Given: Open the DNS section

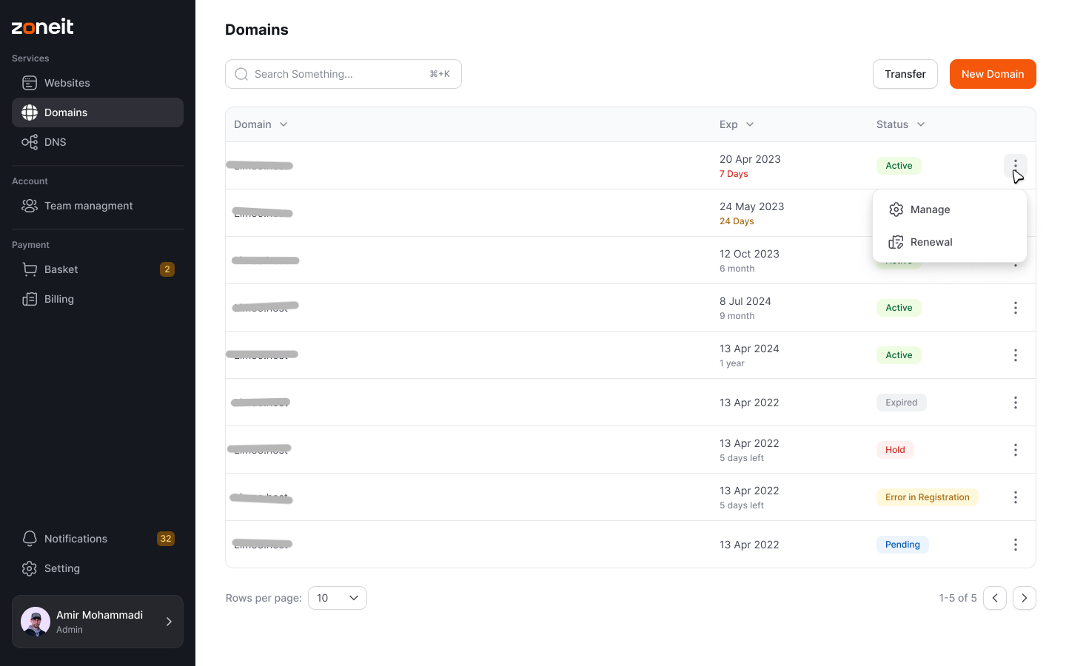Looking at the screenshot, I should 98,142.
